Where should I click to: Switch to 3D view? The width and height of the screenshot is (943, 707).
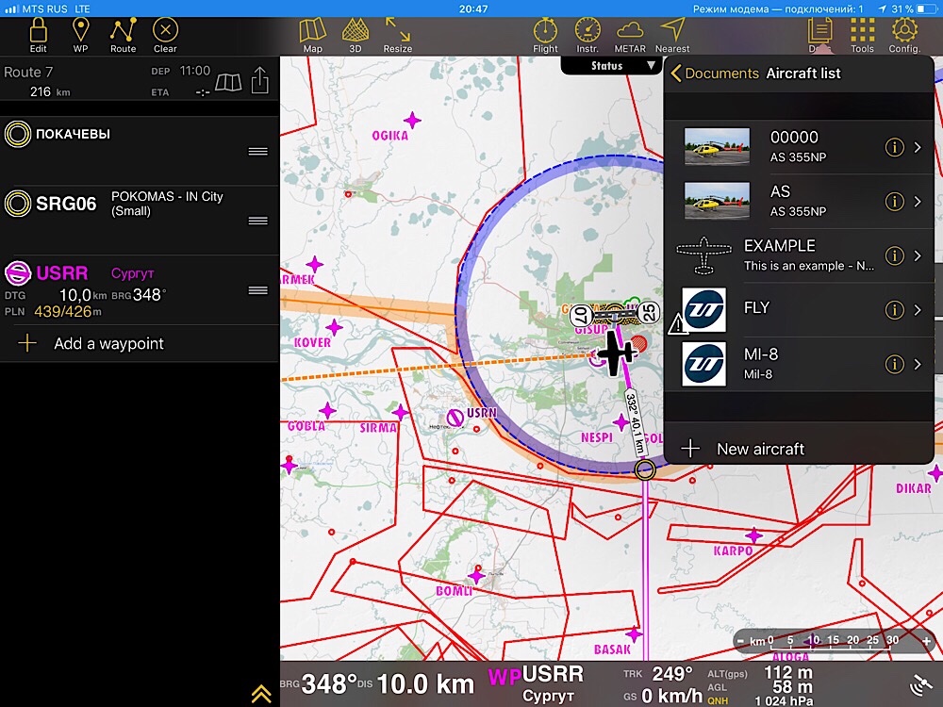click(355, 35)
